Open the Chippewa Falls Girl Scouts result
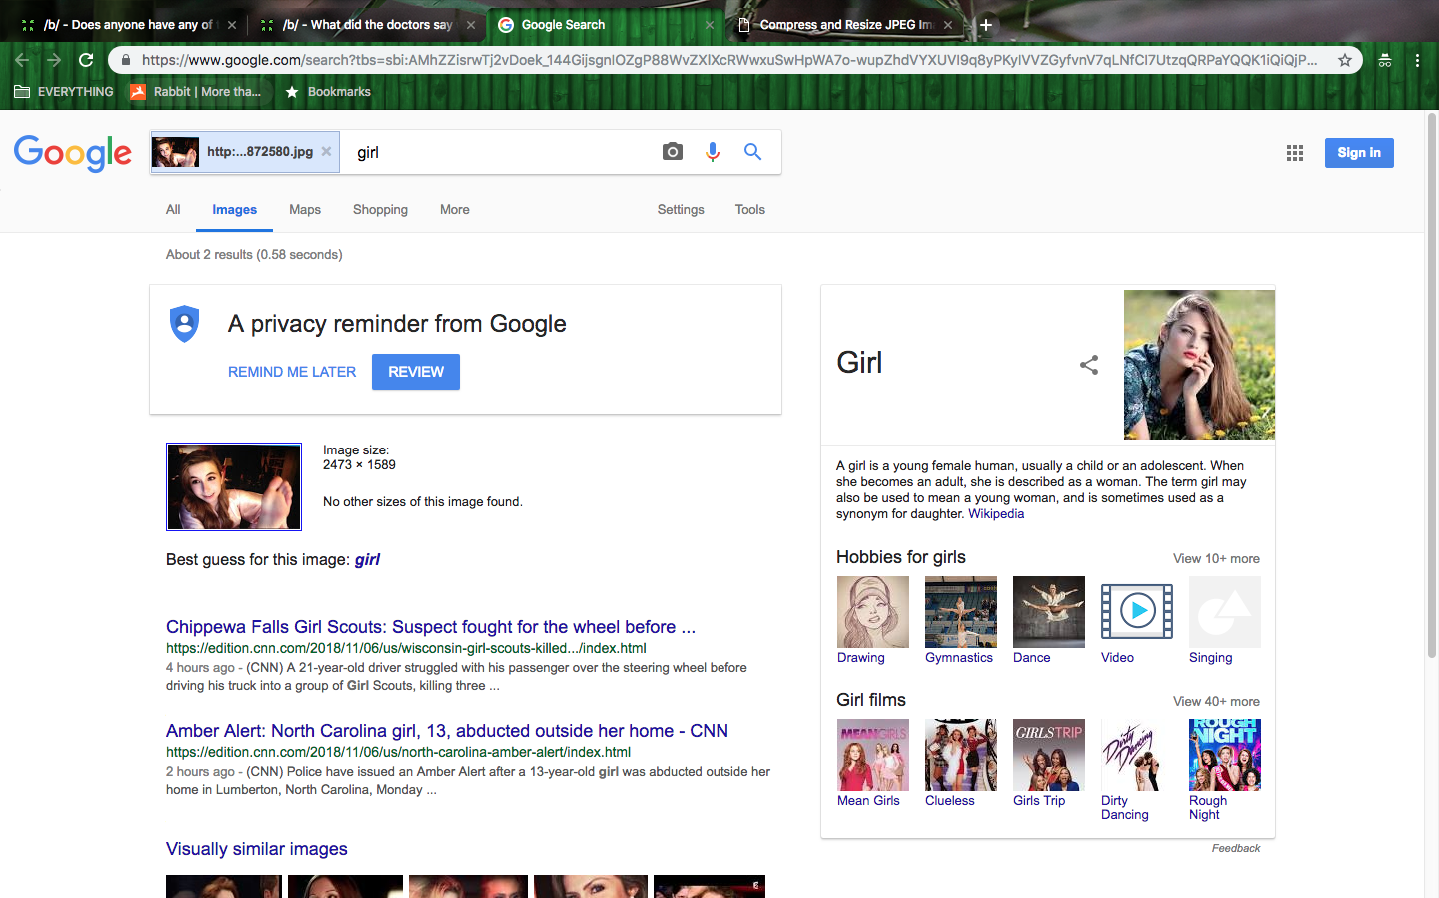Screen dimensions: 1439x898 [x=431, y=627]
